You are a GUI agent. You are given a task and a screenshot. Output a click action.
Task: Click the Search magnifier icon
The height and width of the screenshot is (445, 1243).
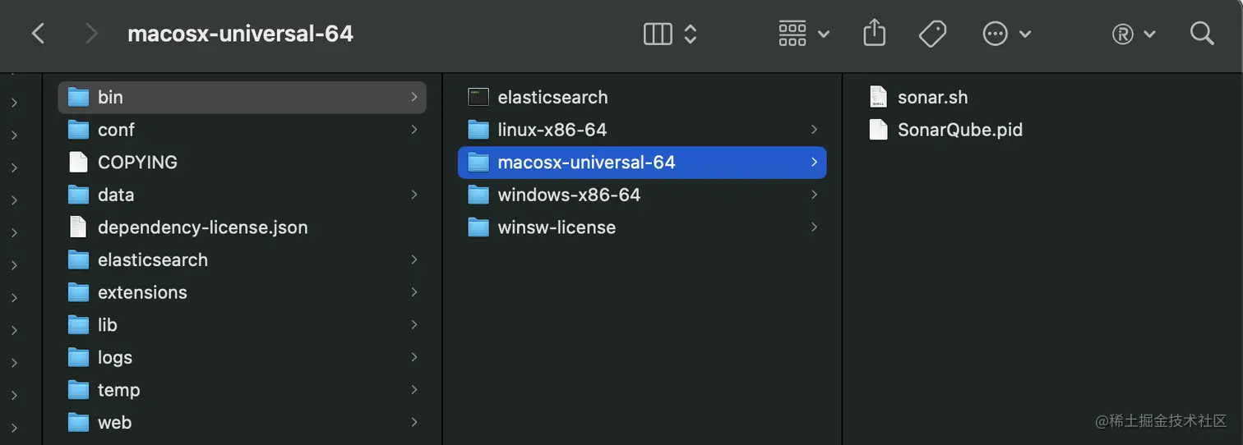[1202, 34]
